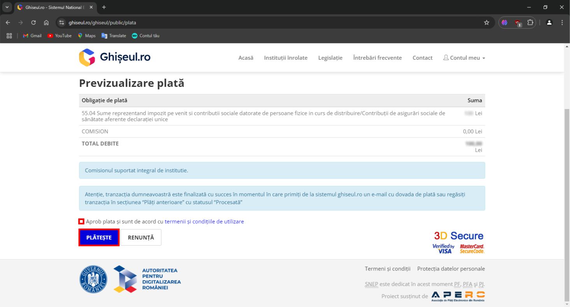Expand the Contul meu dropdown
Image resolution: width=570 pixels, height=307 pixels.
point(464,58)
